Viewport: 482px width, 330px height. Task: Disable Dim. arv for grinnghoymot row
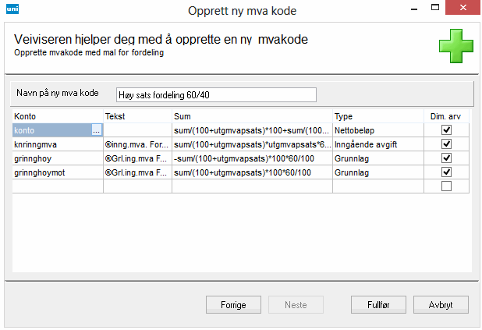[x=447, y=172]
